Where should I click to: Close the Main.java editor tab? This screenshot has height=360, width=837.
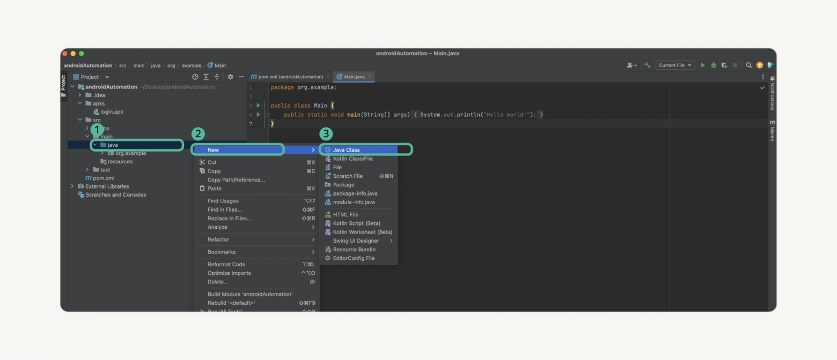tap(370, 77)
